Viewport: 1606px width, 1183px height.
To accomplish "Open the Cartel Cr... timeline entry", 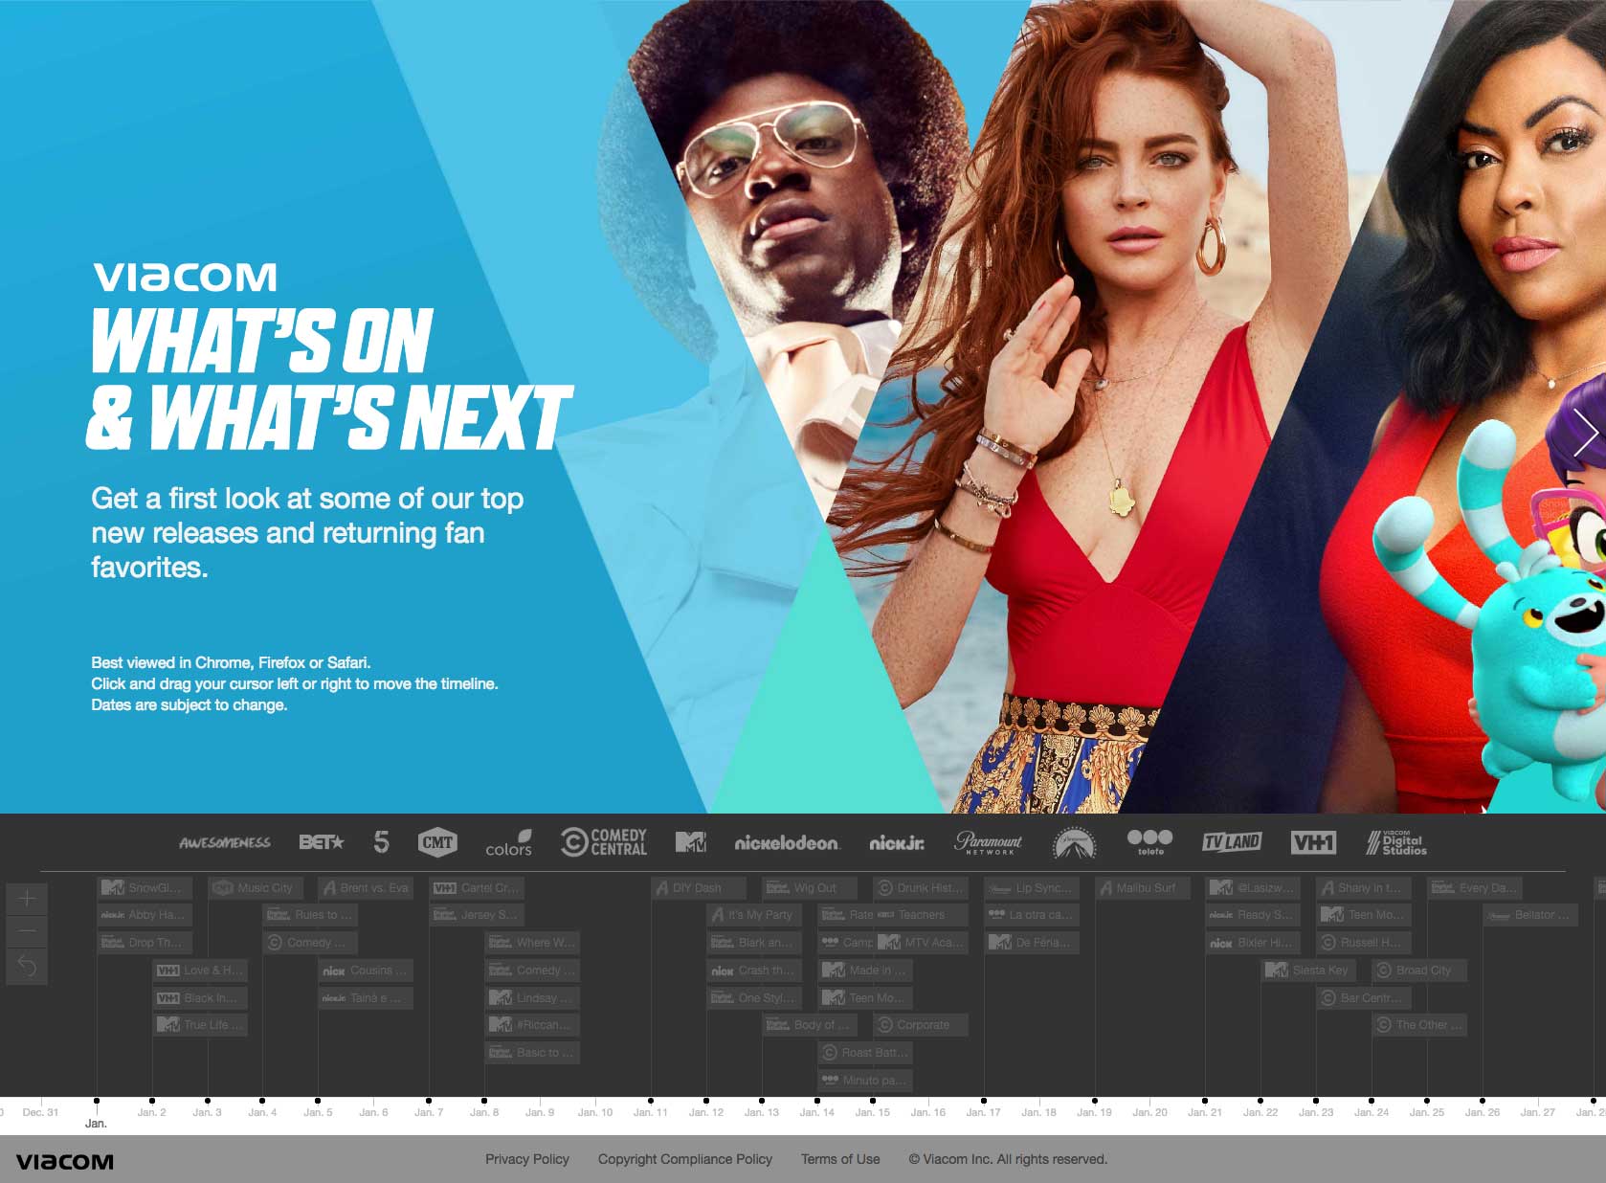I will pyautogui.click(x=478, y=888).
